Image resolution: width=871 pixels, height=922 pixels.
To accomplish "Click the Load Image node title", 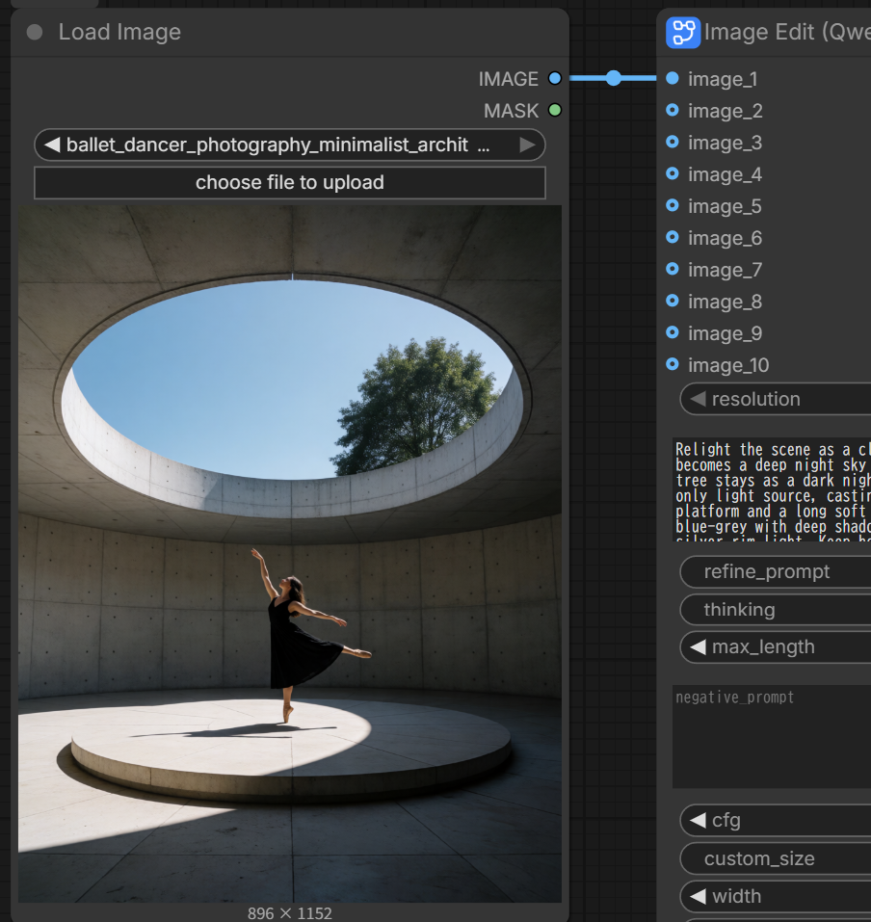I will [119, 33].
